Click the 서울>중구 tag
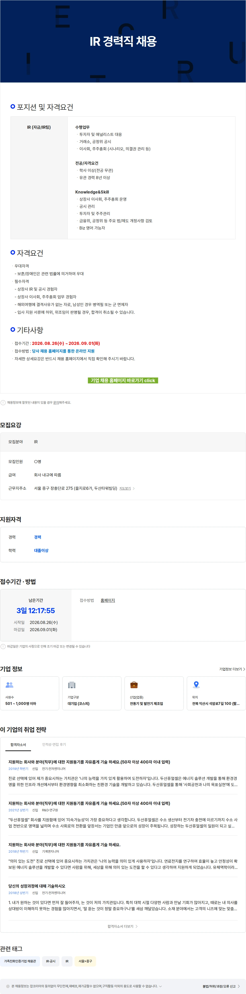The width and height of the screenshot is (246, 994). tap(86, 961)
